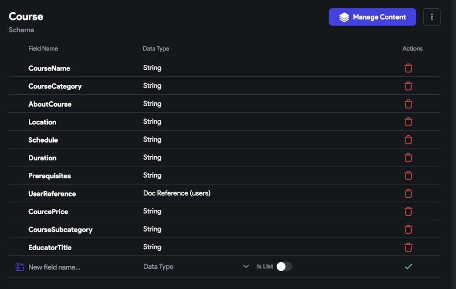This screenshot has width=456, height=289.
Task: Delete the Location field
Action: click(x=408, y=122)
